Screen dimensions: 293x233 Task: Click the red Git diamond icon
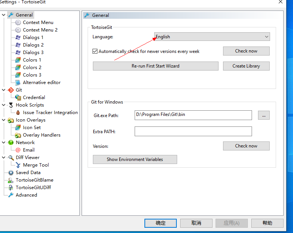11,90
